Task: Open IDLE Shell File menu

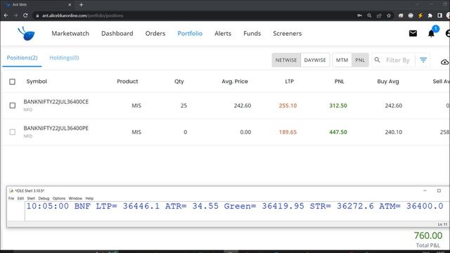Action: coord(11,198)
